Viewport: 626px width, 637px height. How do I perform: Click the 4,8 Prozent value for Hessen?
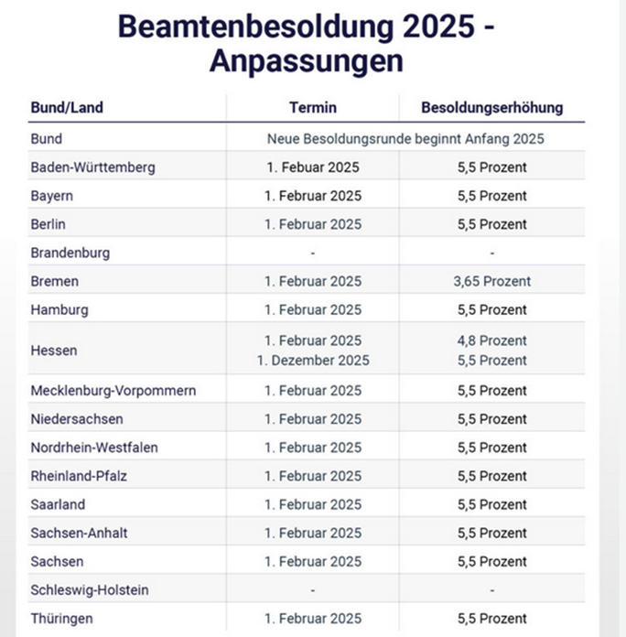point(491,340)
